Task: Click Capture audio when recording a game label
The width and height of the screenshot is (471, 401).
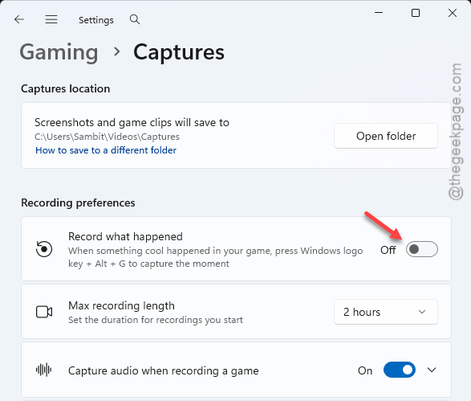Action: click(x=164, y=370)
